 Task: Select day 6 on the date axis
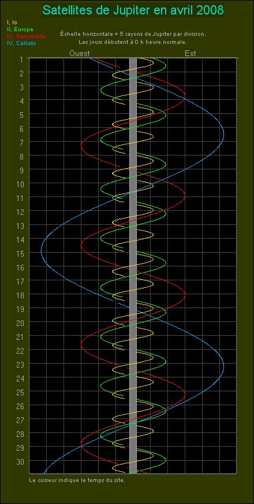(21, 128)
